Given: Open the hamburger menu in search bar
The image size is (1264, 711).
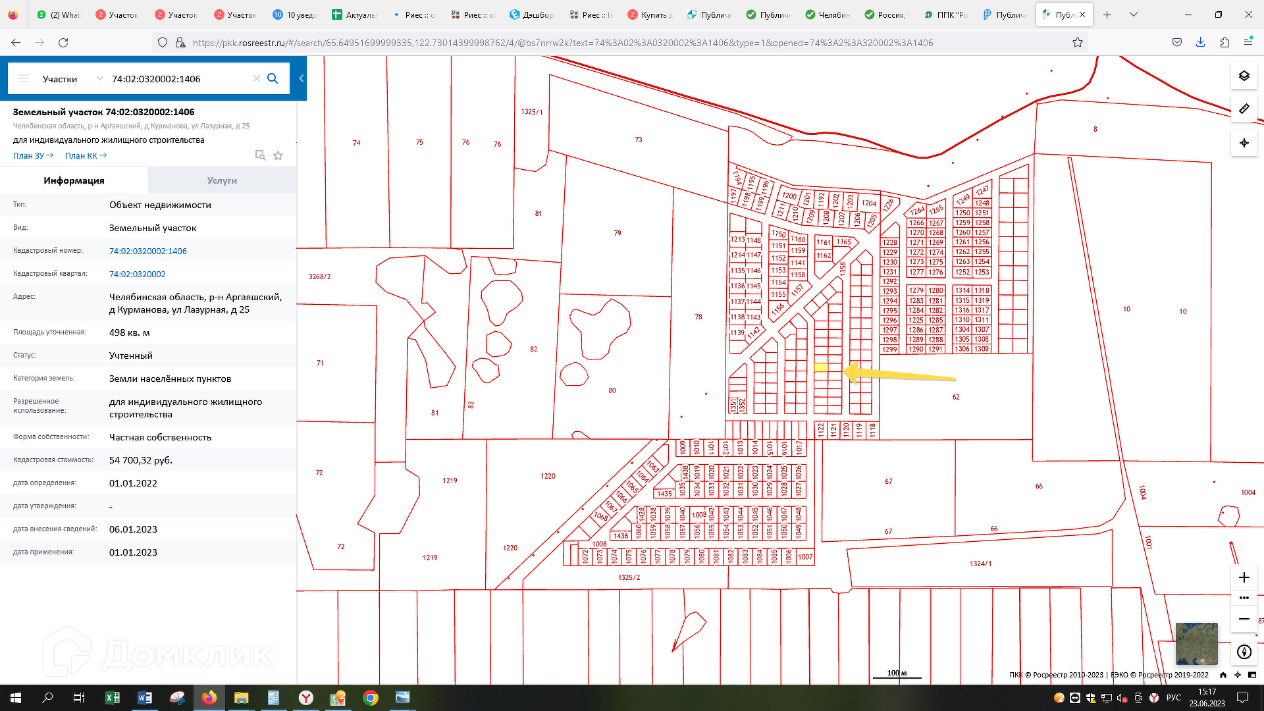Looking at the screenshot, I should coord(24,78).
